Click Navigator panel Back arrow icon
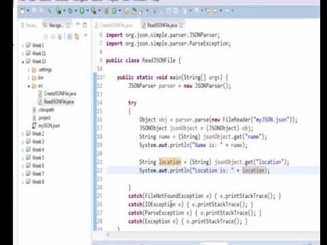 pyautogui.click(x=46, y=36)
